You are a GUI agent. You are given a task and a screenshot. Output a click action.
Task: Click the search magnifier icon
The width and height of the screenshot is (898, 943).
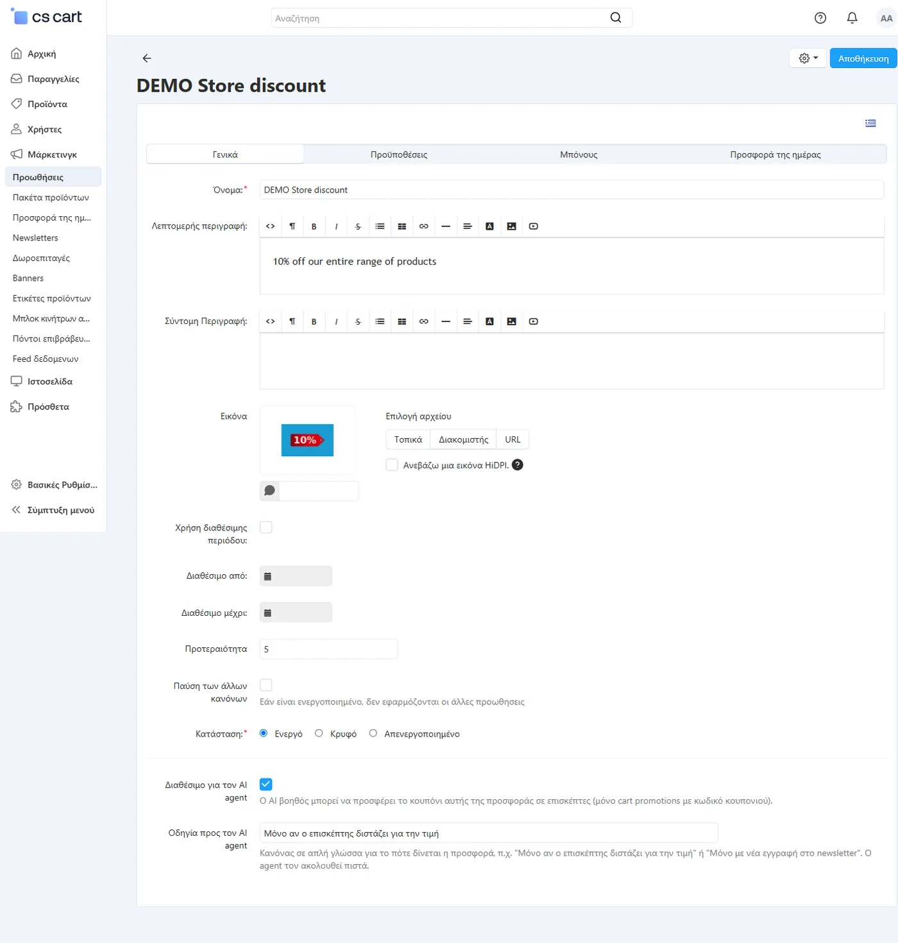tap(616, 18)
